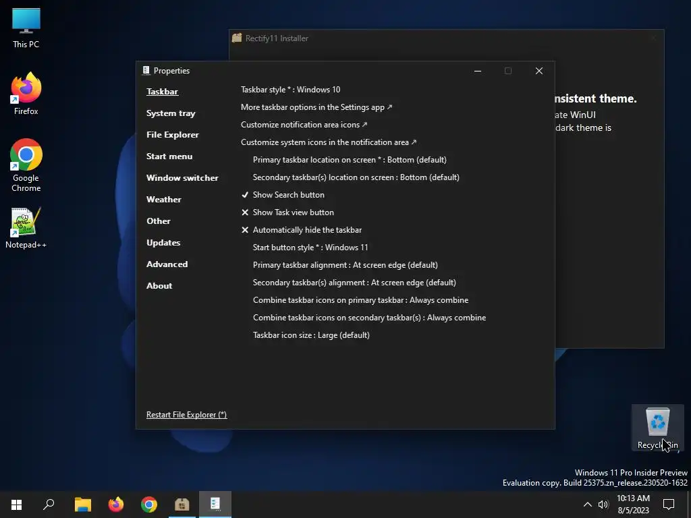
Task: Open the Window switcher section
Action: (182, 178)
